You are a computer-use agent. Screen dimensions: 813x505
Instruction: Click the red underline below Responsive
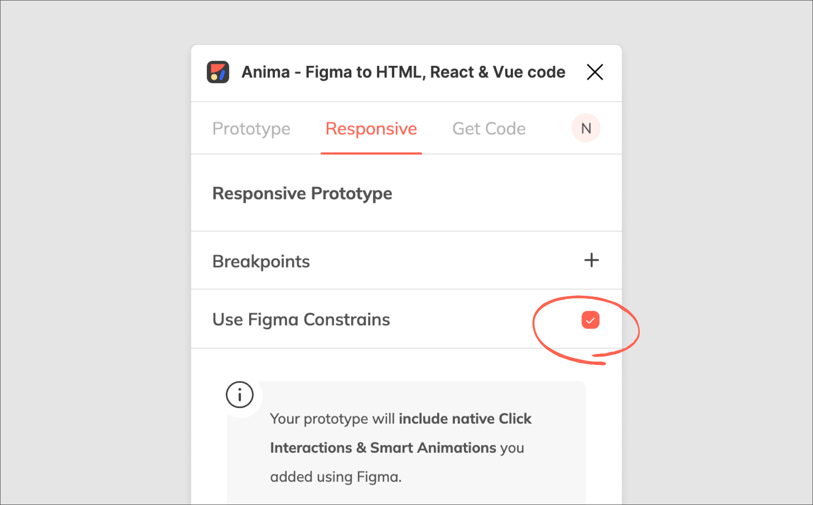coord(371,153)
